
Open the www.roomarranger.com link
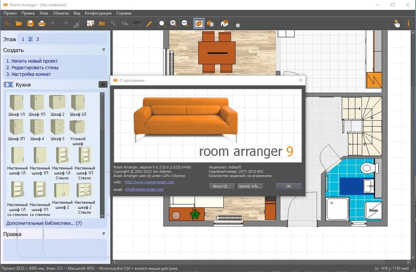(149, 182)
